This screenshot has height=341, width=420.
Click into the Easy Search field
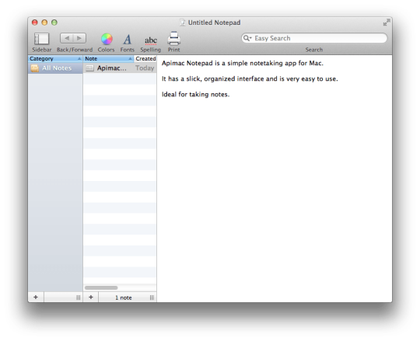click(x=314, y=38)
